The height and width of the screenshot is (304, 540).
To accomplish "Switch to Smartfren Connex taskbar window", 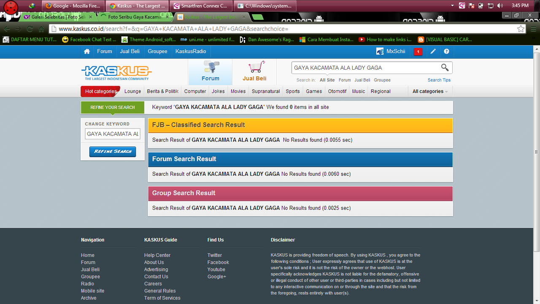I will 200,6.
